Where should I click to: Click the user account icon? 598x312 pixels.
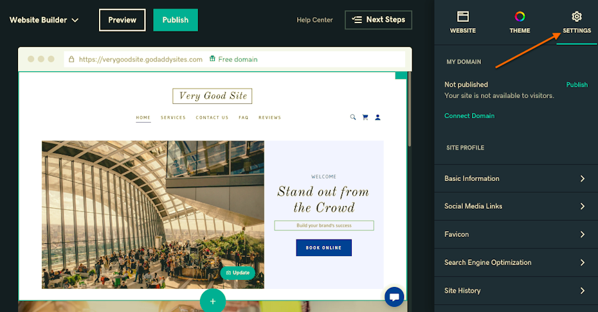pos(377,117)
